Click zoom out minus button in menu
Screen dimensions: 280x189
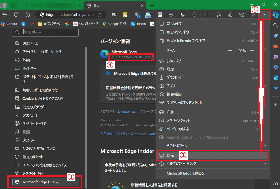(x=230, y=51)
